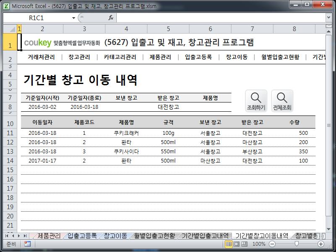The width and height of the screenshot is (336, 252).
Task: Click zoom out minus button
Action: coord(272,244)
